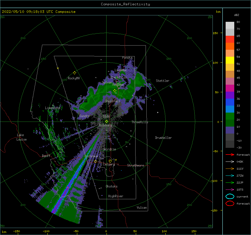Viewport: 251px width, 235px height.
Task: Select the Innisfail map label
Action: 113,101
